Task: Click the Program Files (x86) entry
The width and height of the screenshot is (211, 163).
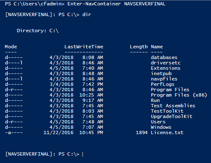Action: pos(179,95)
